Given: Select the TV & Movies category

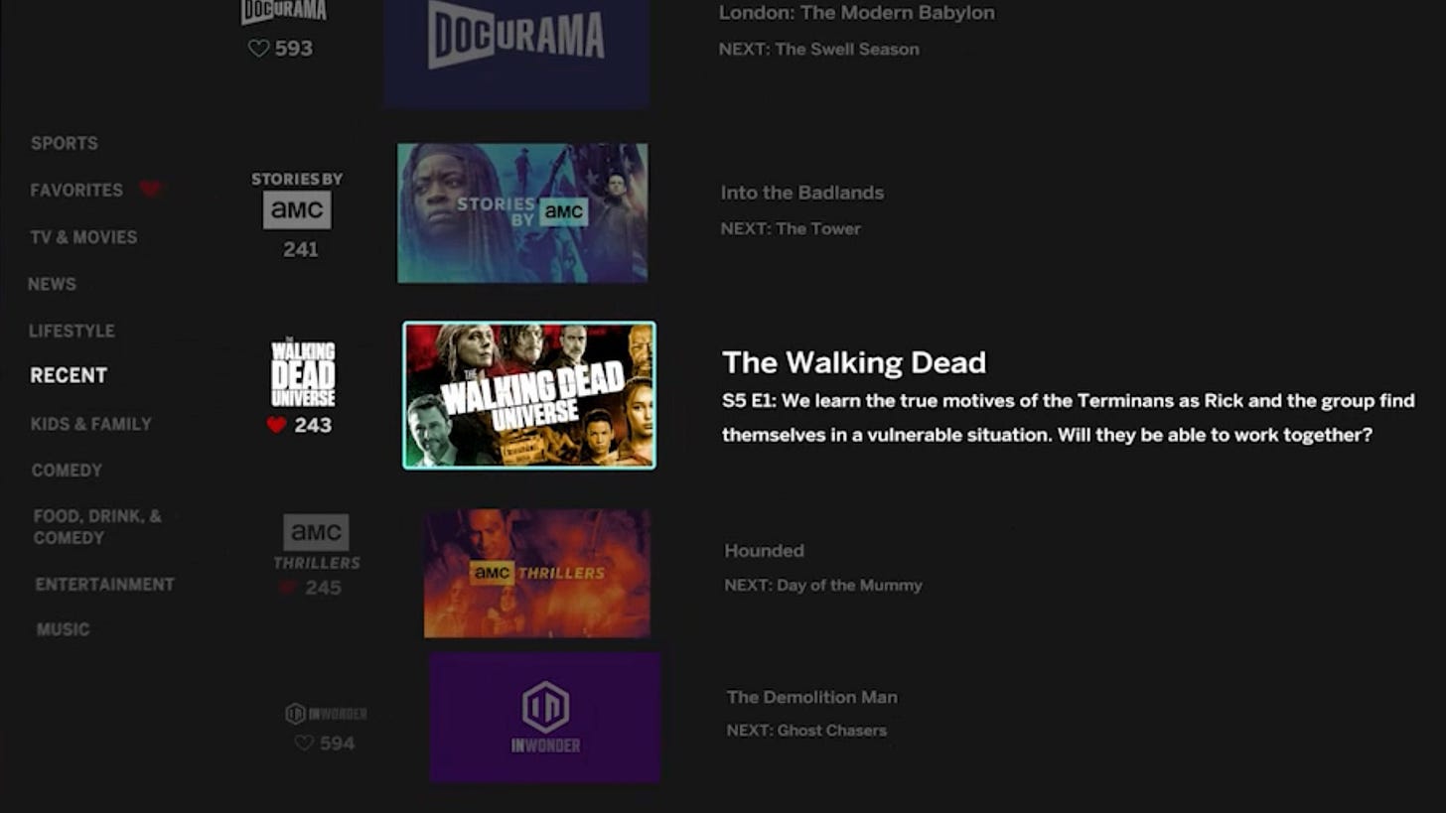Looking at the screenshot, I should tap(83, 237).
